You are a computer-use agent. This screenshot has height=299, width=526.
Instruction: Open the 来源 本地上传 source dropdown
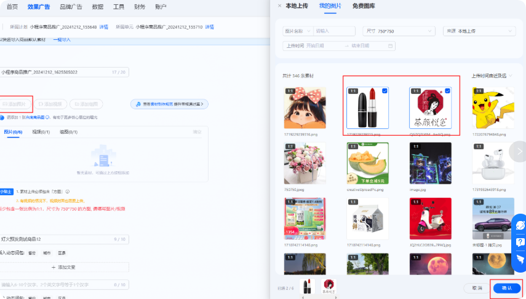click(479, 31)
